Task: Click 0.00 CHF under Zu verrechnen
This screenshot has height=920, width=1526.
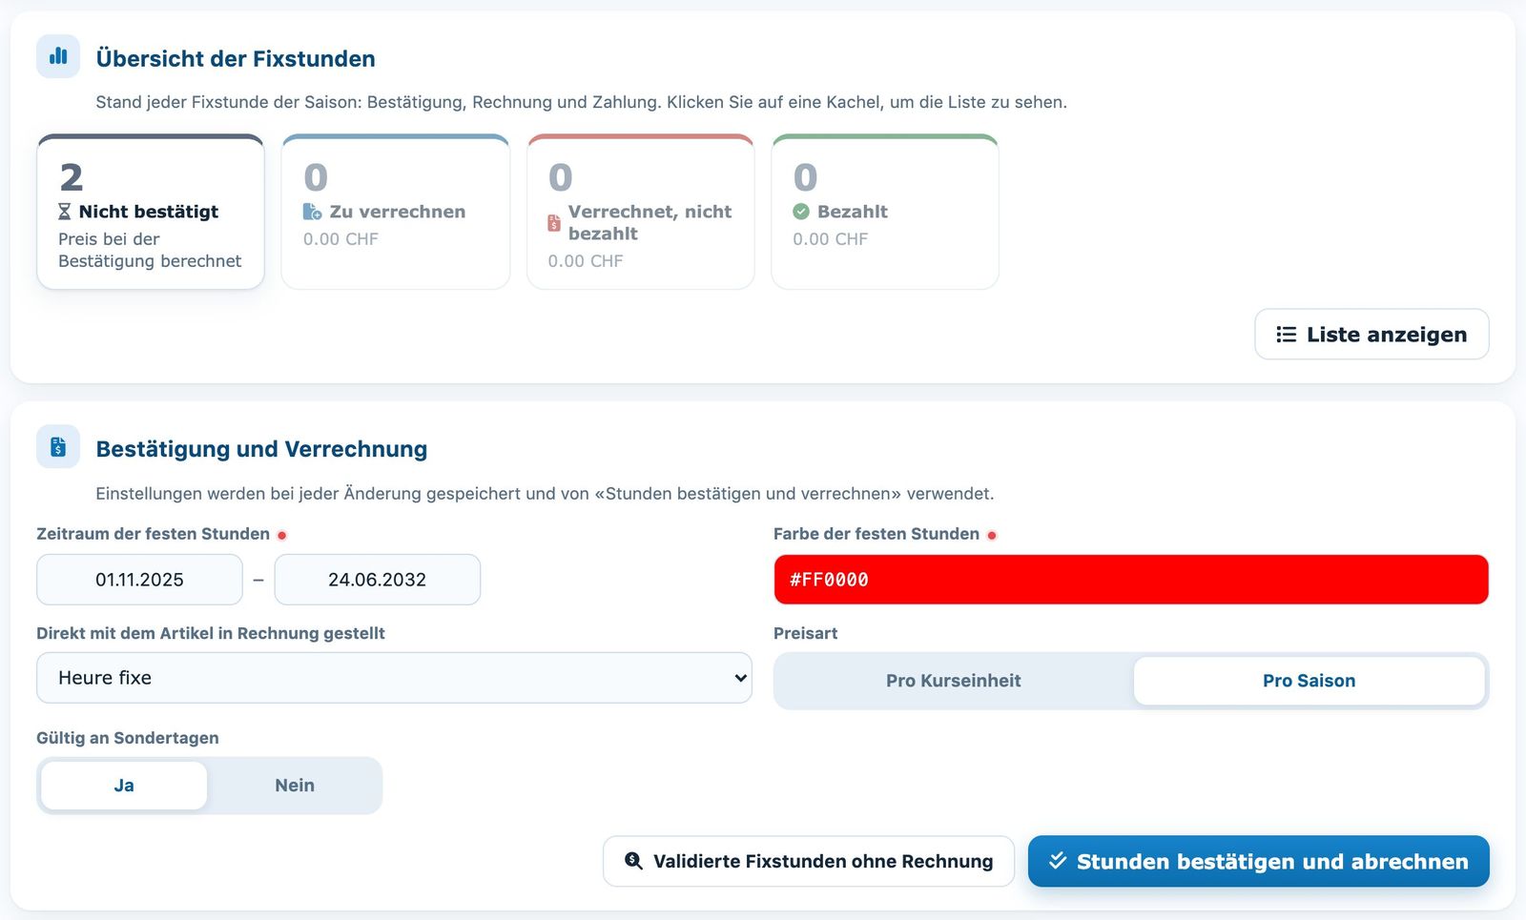Action: pos(340,239)
